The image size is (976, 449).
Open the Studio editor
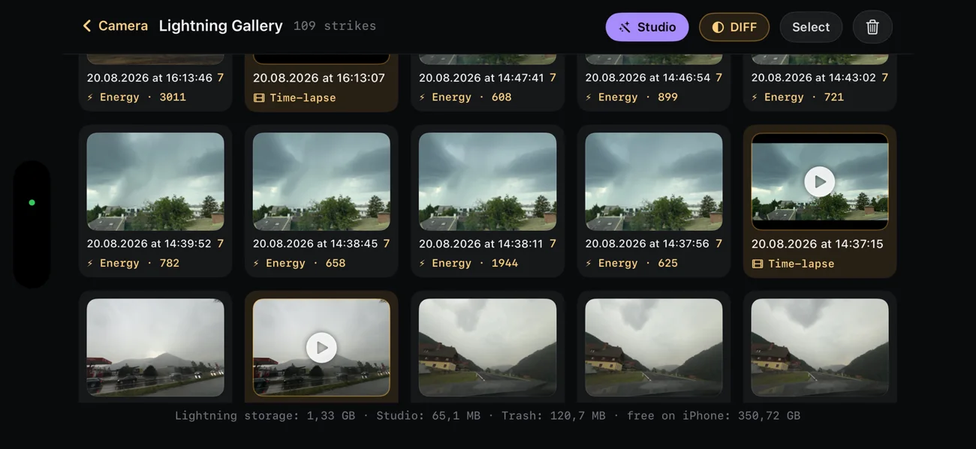click(647, 27)
